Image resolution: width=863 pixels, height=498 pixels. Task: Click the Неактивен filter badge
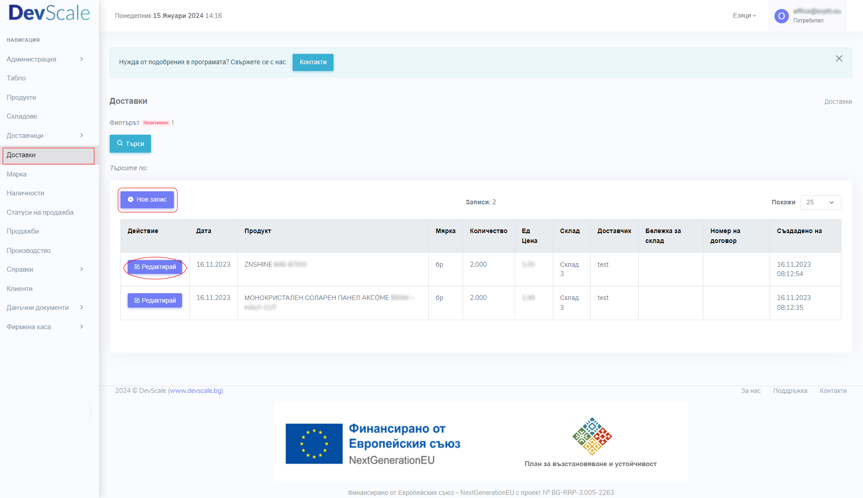156,123
